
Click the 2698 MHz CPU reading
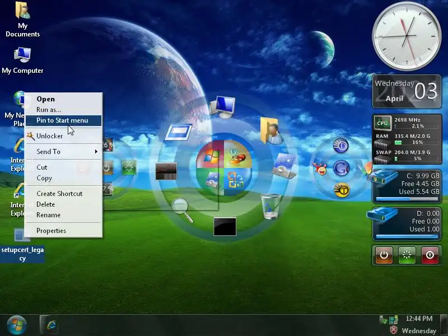407,120
